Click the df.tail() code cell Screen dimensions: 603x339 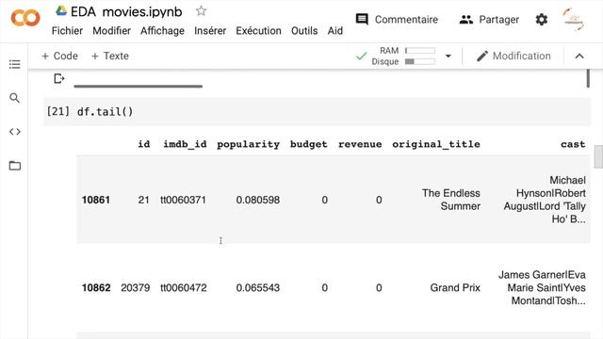click(317, 112)
